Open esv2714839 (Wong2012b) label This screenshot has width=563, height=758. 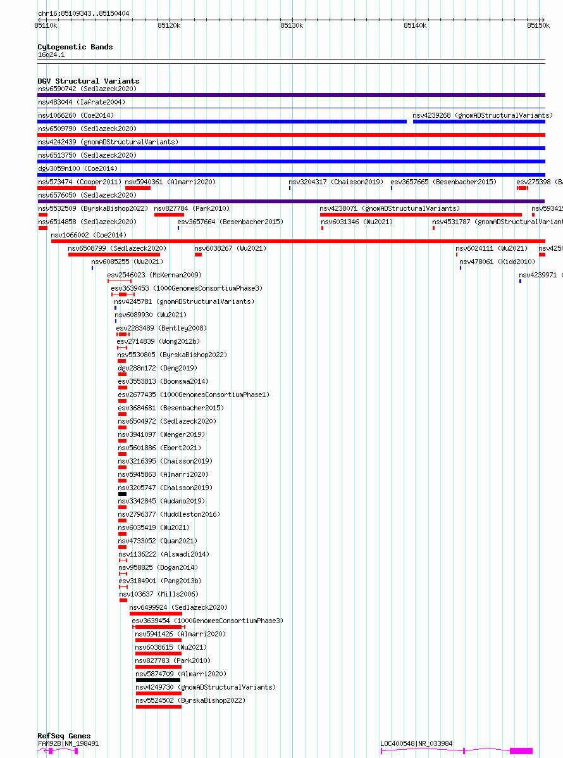158,341
